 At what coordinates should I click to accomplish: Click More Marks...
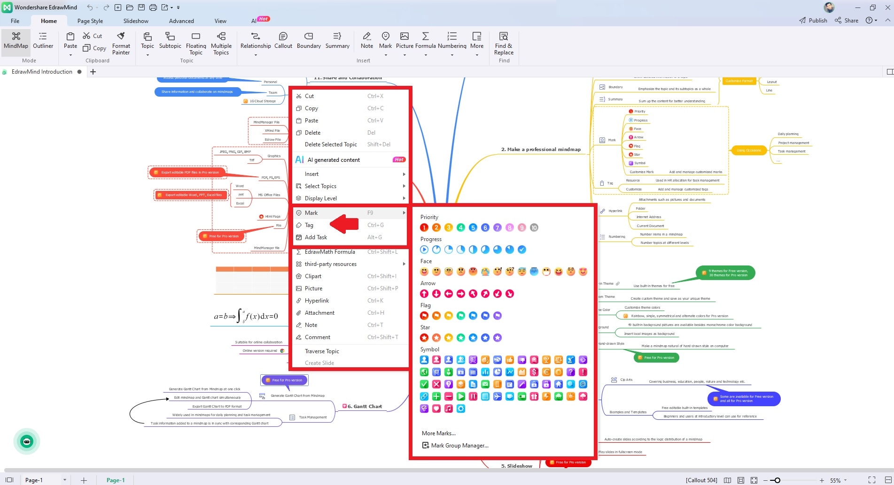point(439,433)
